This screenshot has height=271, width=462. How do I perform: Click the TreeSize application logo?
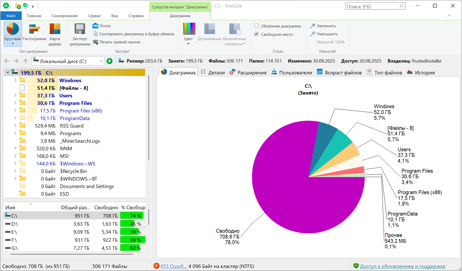[x=6, y=6]
